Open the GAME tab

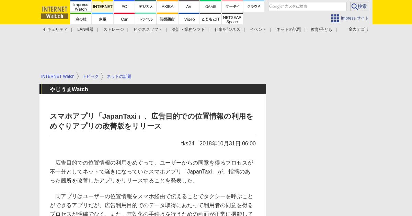click(x=211, y=6)
